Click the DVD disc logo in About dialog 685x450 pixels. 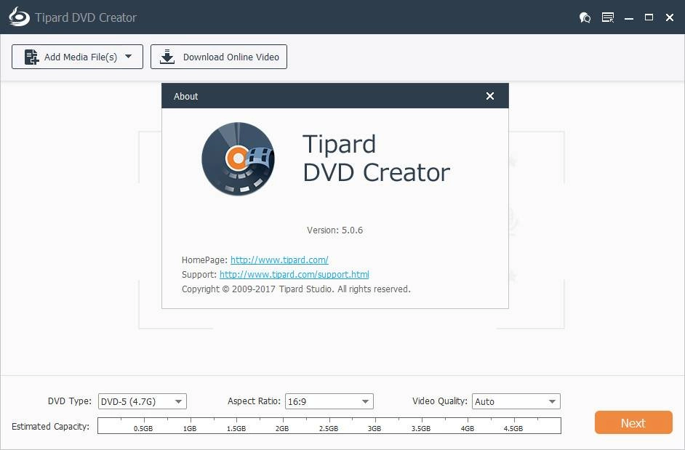[x=239, y=158]
